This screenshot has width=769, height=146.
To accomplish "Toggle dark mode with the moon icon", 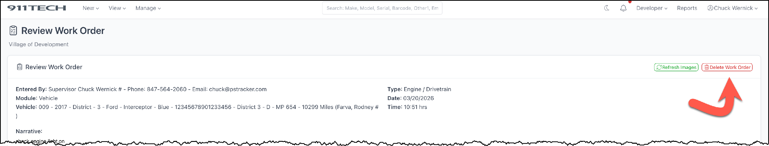I will click(606, 8).
